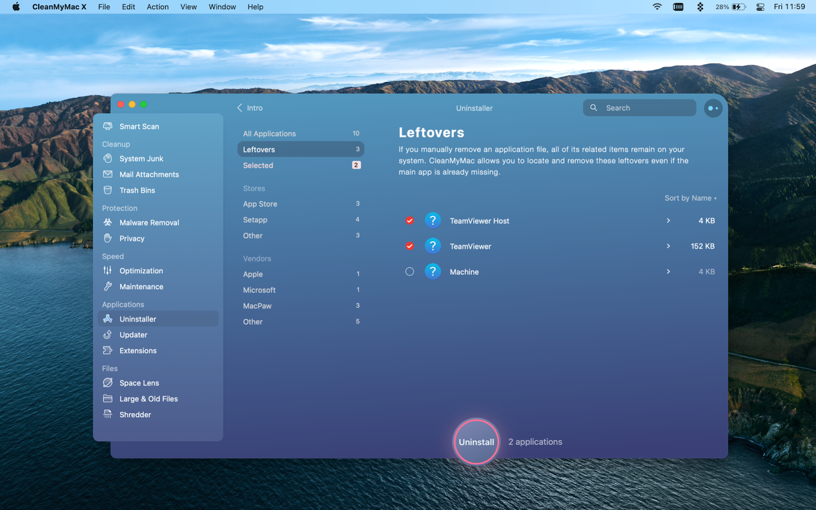Go back to Intro
Viewport: 816px width, 510px height.
(250, 108)
